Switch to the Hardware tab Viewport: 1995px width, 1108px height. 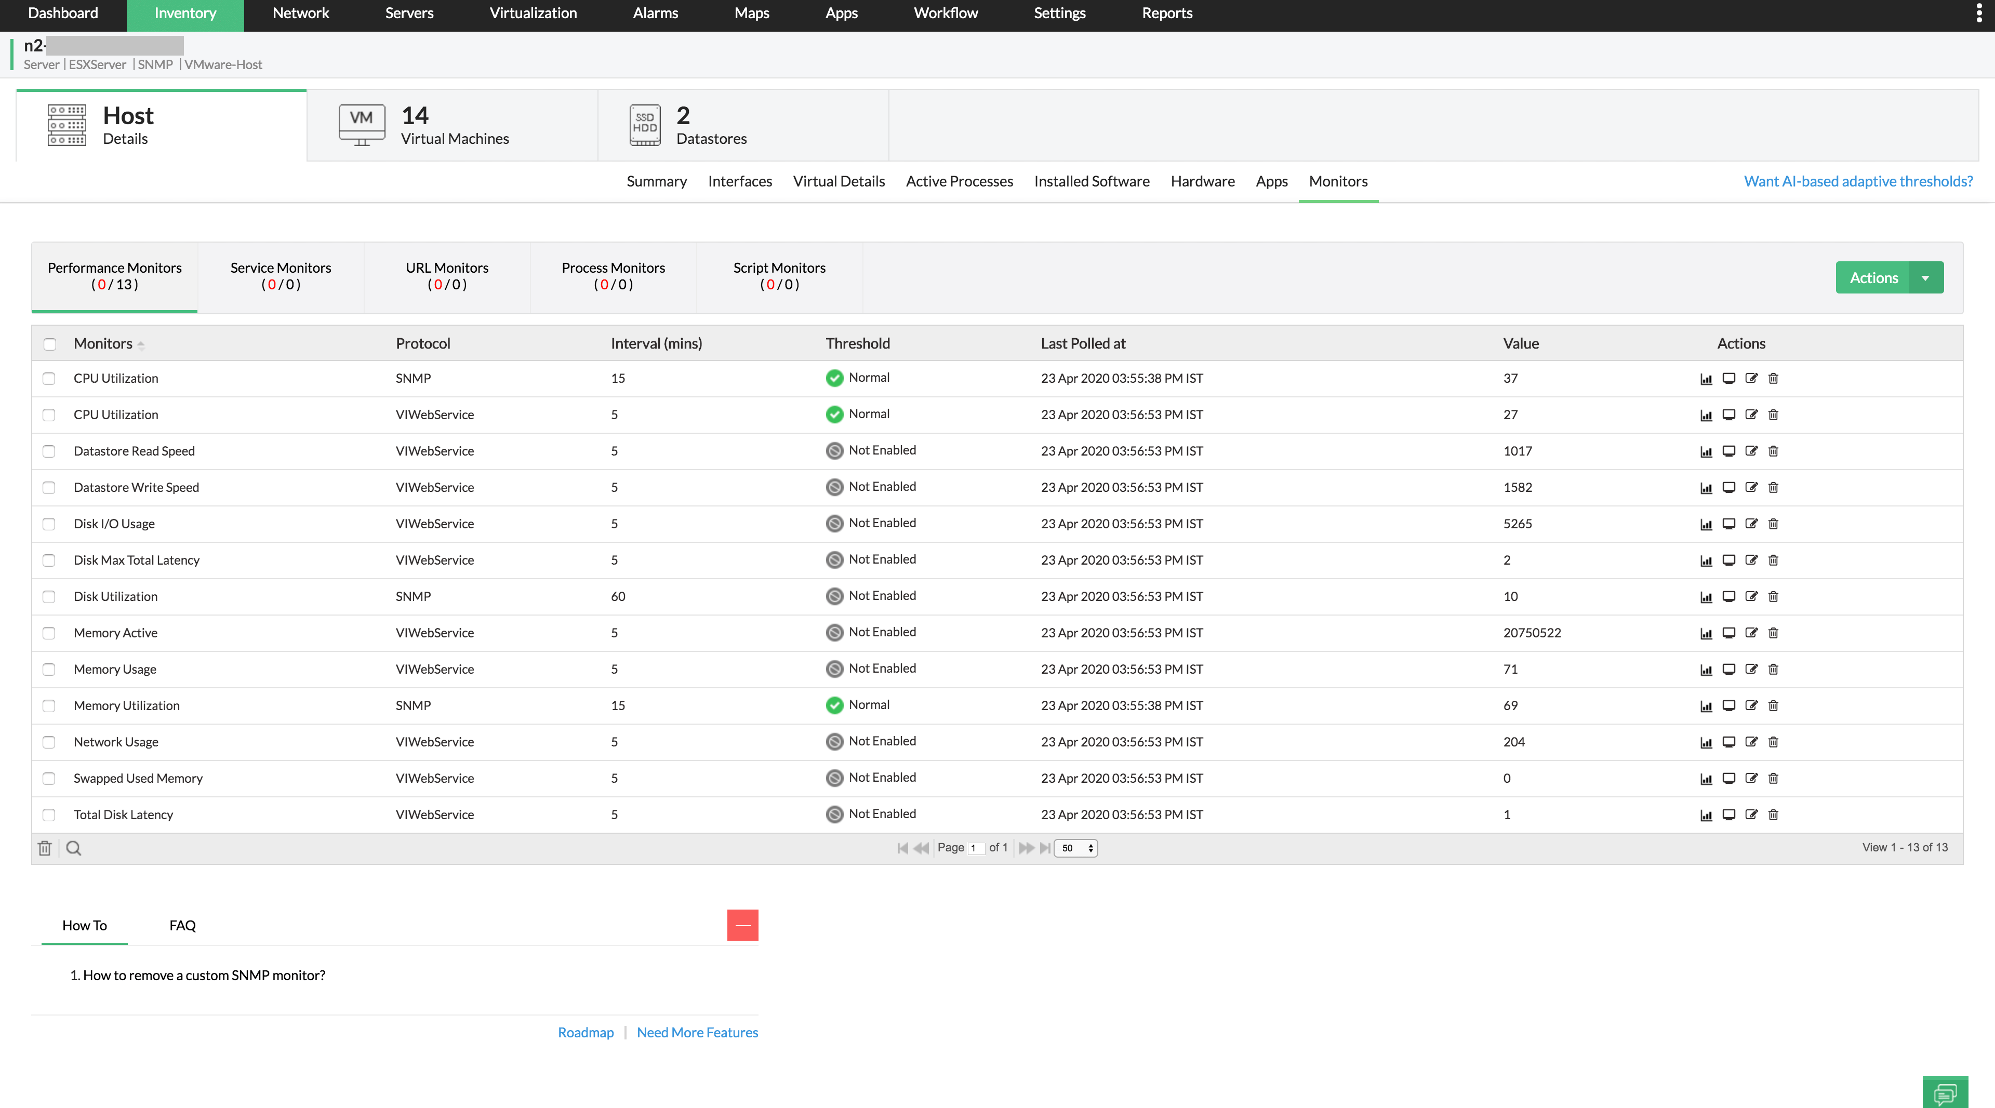coord(1203,181)
